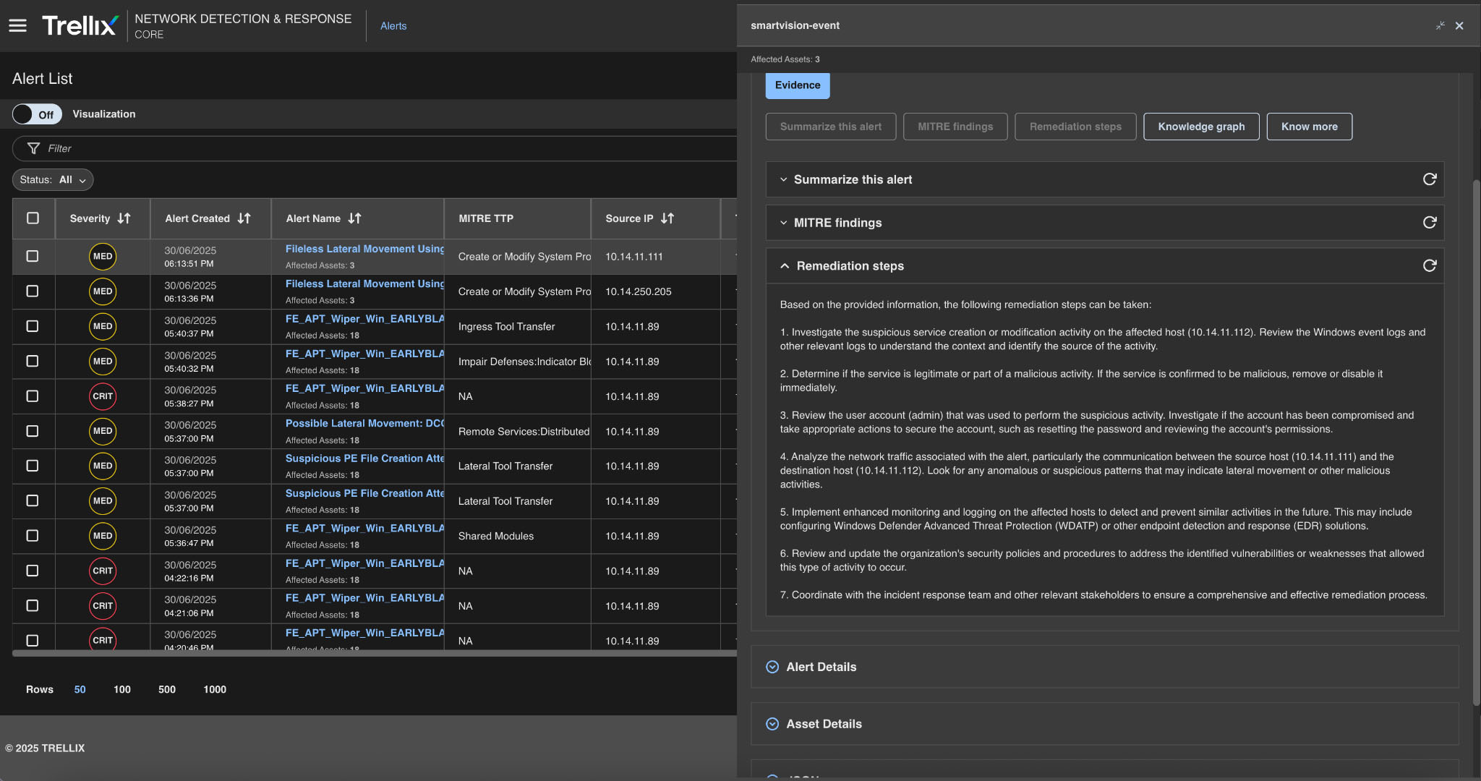Select checkbox for 10.14.250.205 alert row
The height and width of the screenshot is (781, 1481).
click(x=33, y=291)
